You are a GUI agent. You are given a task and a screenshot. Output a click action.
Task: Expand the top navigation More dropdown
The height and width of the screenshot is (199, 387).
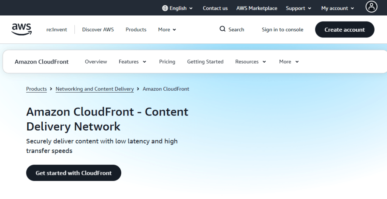tap(167, 29)
